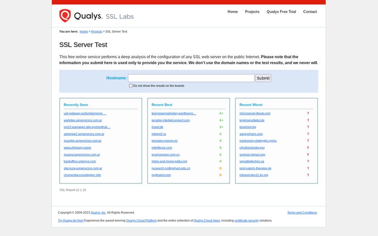The height and width of the screenshot is (236, 378).
Task: Open versatiletechno.ca link
Action: [x=252, y=161]
